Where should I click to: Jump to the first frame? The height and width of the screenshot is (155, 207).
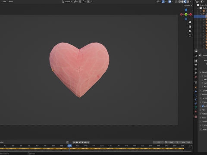74,142
